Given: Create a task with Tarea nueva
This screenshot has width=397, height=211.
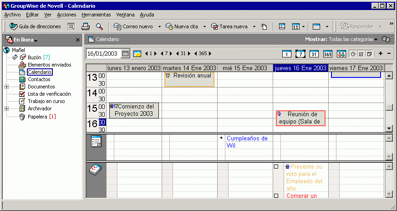Looking at the screenshot, I should (x=229, y=26).
